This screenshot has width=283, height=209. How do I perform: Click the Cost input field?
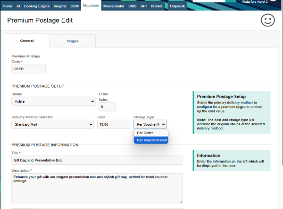tap(114, 124)
